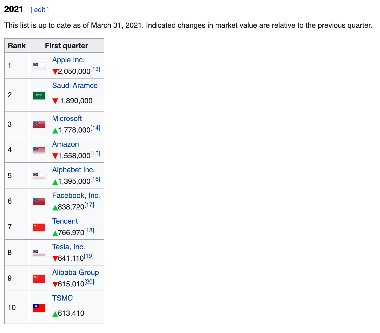The height and width of the screenshot is (333, 380).
Task: Edit the 2021 section
Action: pyautogui.click(x=40, y=10)
